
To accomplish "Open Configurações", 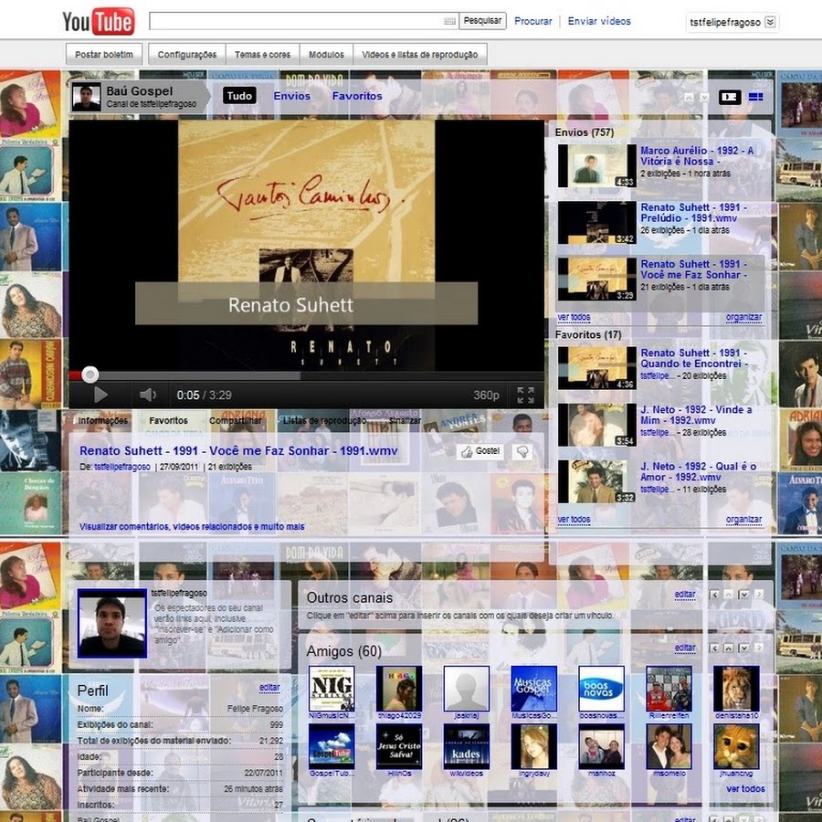I will click(187, 55).
